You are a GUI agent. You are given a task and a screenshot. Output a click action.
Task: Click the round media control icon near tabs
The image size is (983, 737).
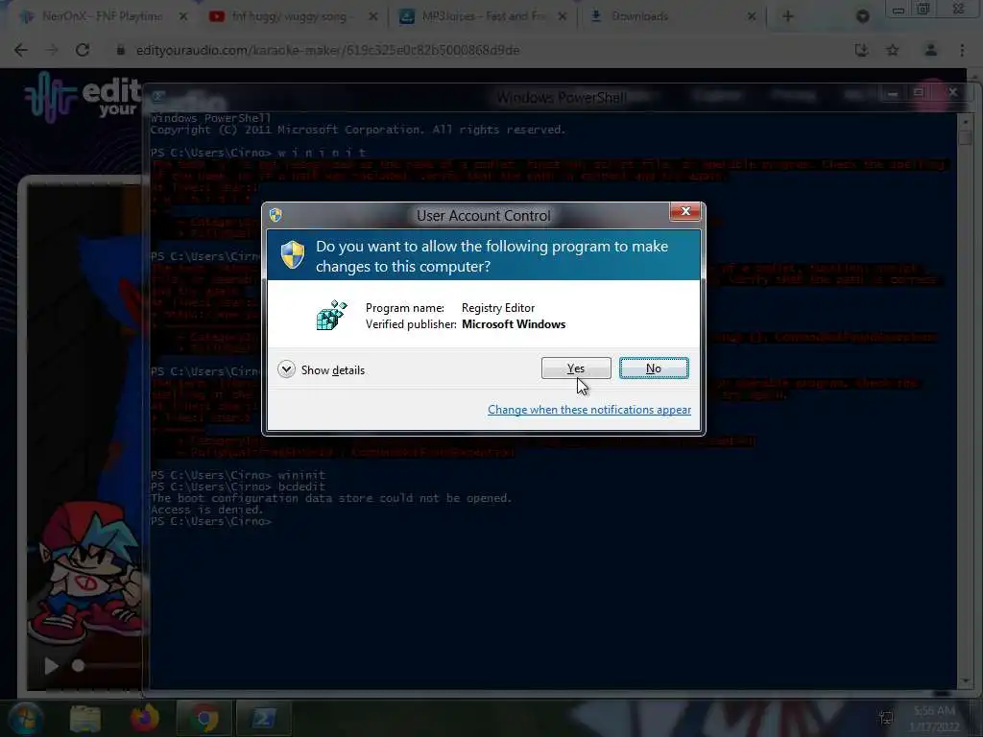point(863,17)
